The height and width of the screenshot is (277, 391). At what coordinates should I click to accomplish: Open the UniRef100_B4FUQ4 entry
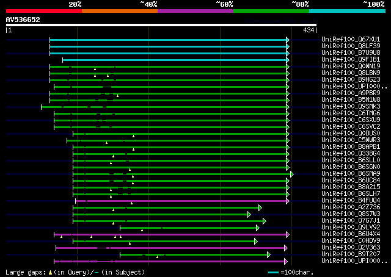pyautogui.click(x=351, y=201)
